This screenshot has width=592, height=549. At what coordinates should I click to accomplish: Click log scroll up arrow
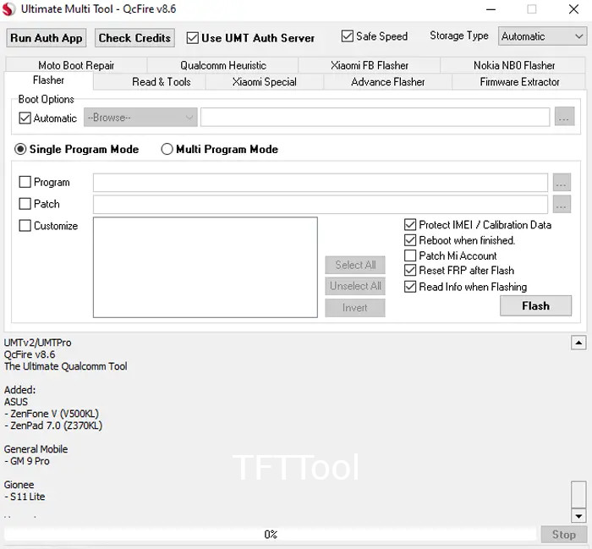(578, 343)
